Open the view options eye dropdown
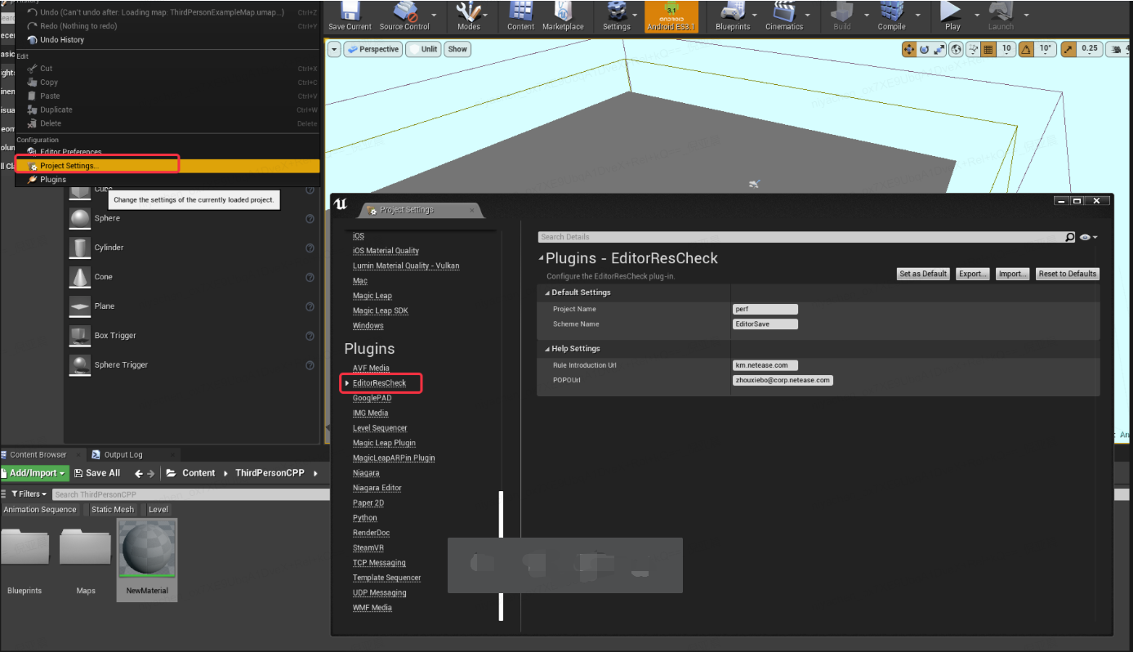The image size is (1133, 652). (x=1088, y=237)
